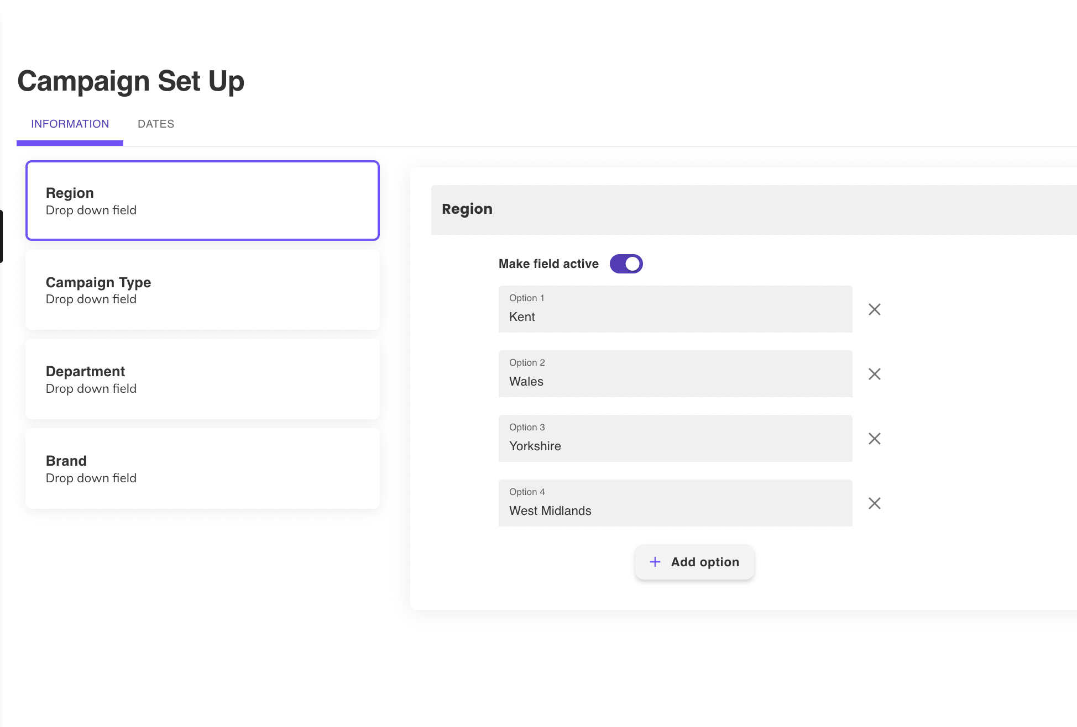Delete the Wales option using its X
The image size is (1077, 727).
pyautogui.click(x=874, y=374)
